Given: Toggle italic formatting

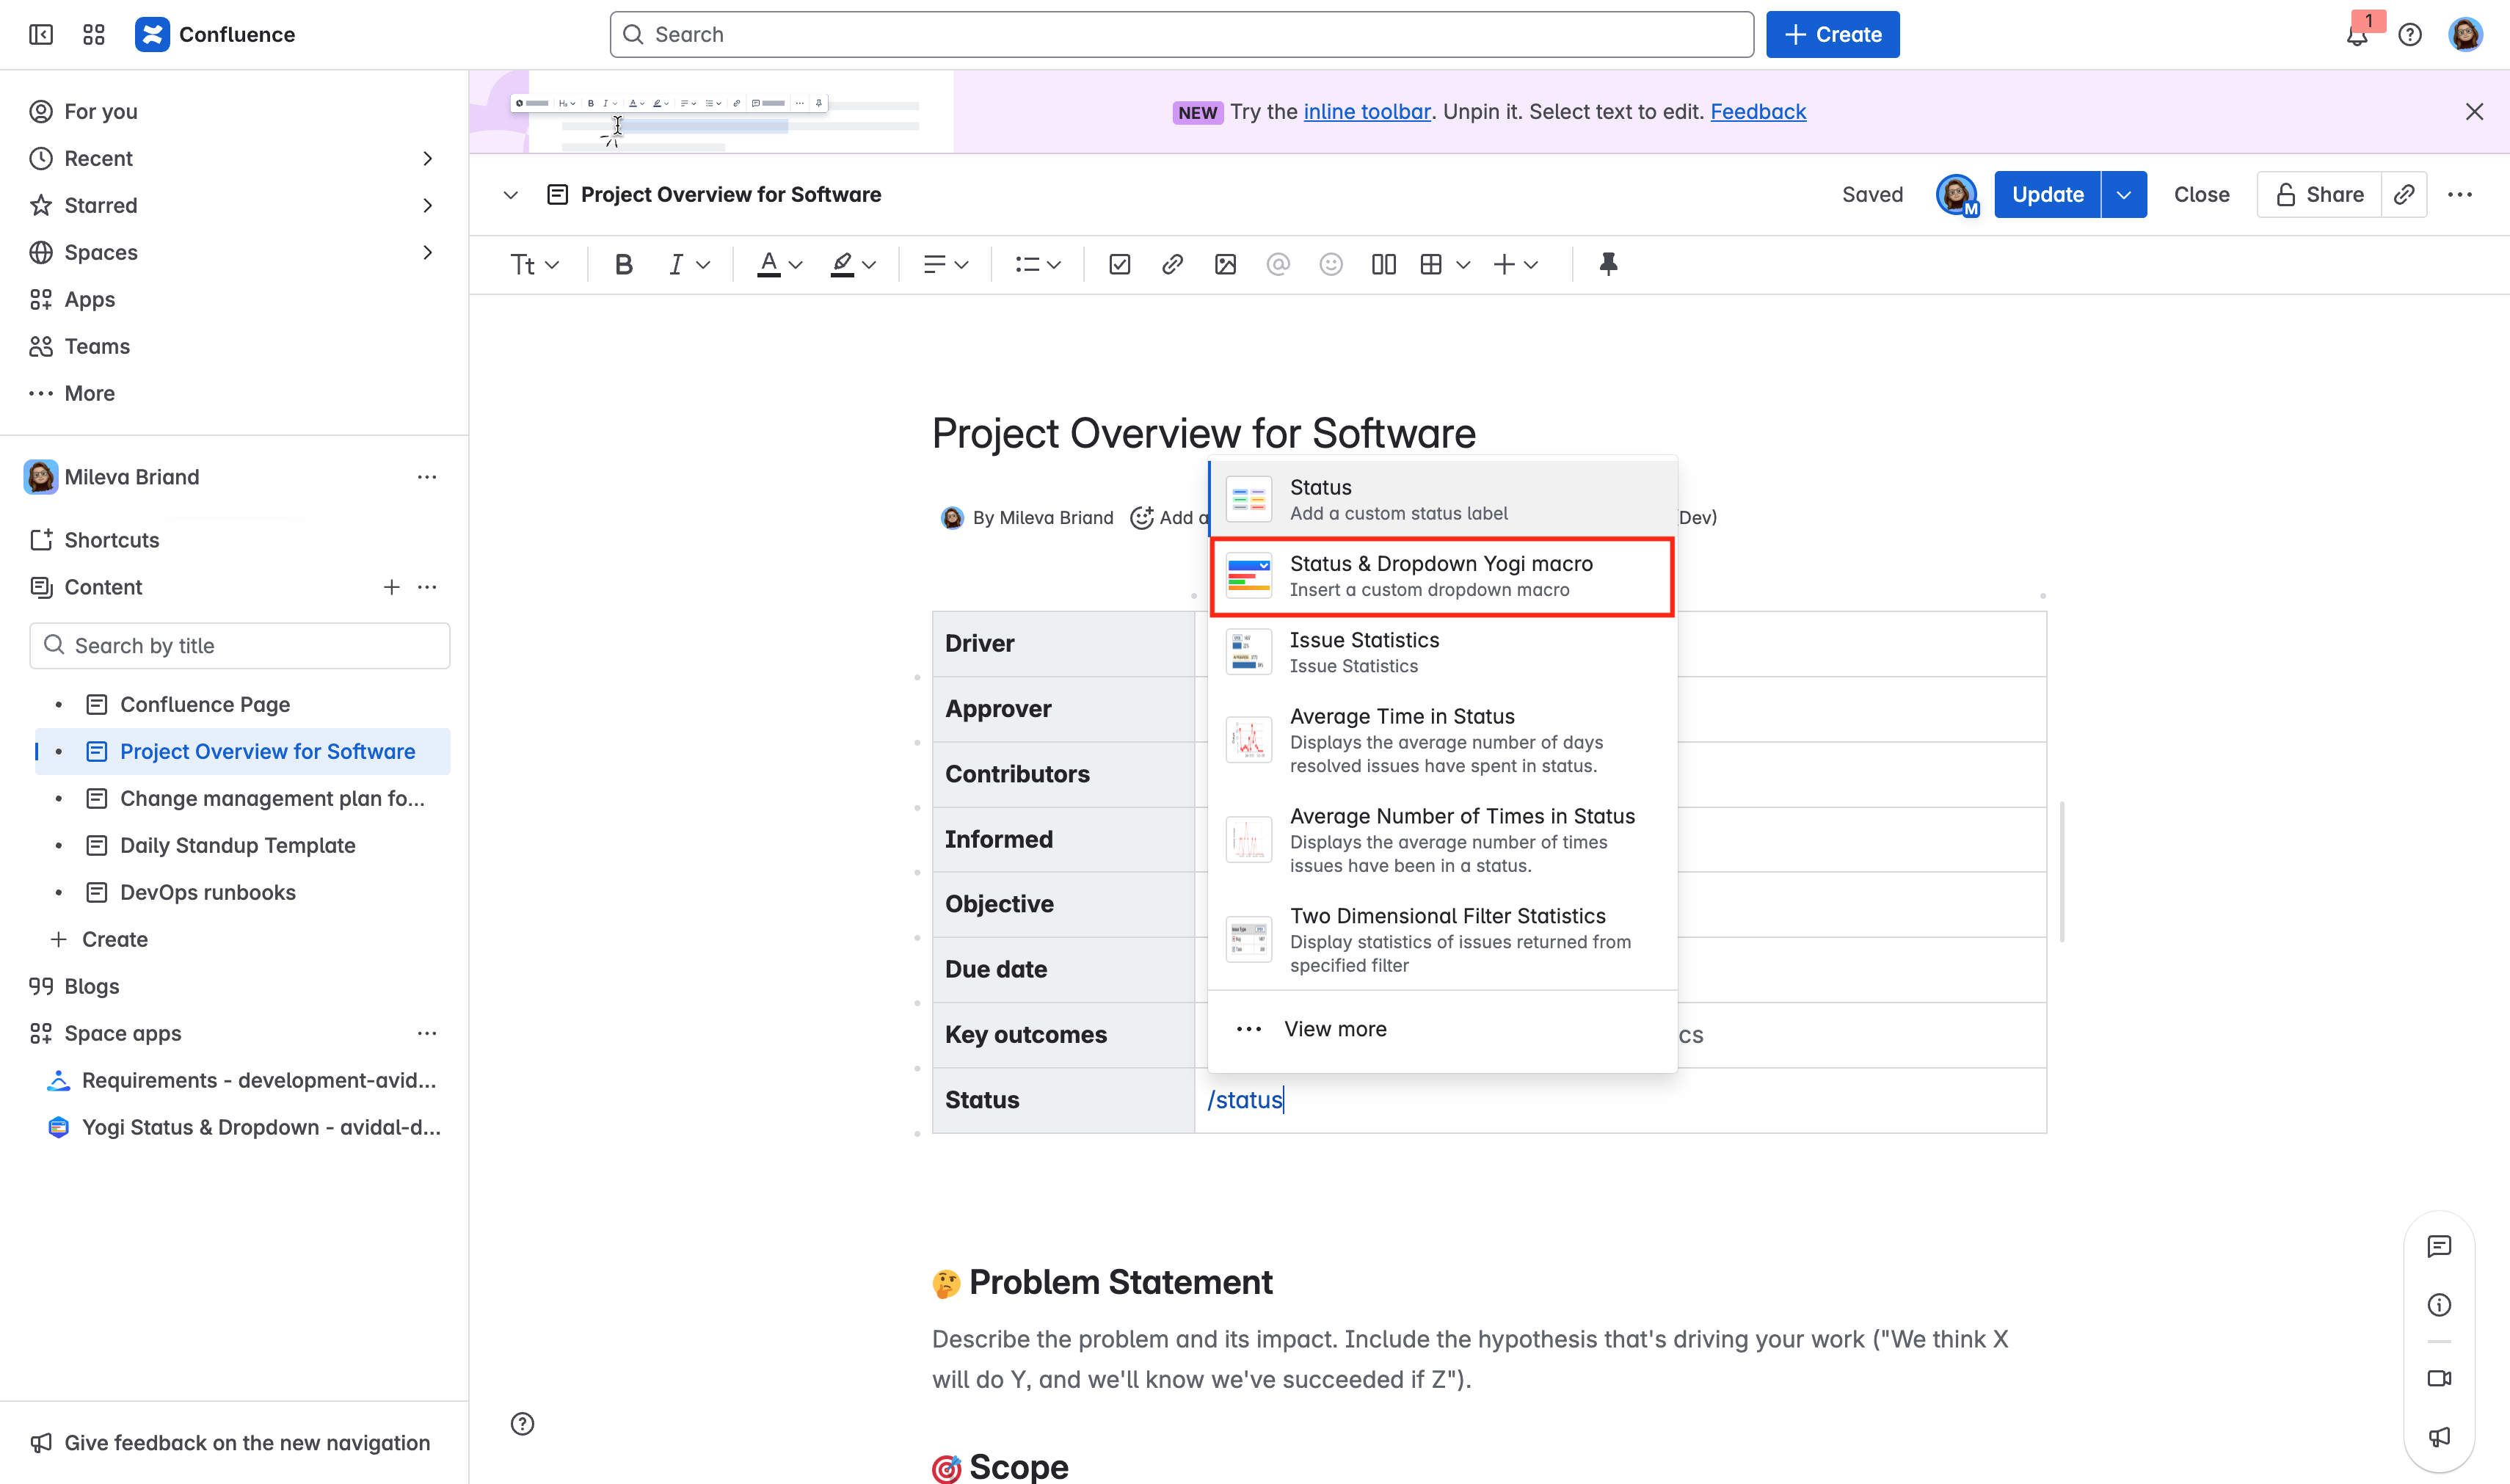Looking at the screenshot, I should point(676,264).
